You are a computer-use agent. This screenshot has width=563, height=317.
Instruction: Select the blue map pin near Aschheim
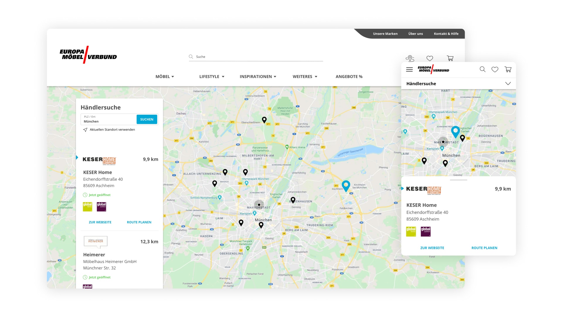click(x=346, y=186)
